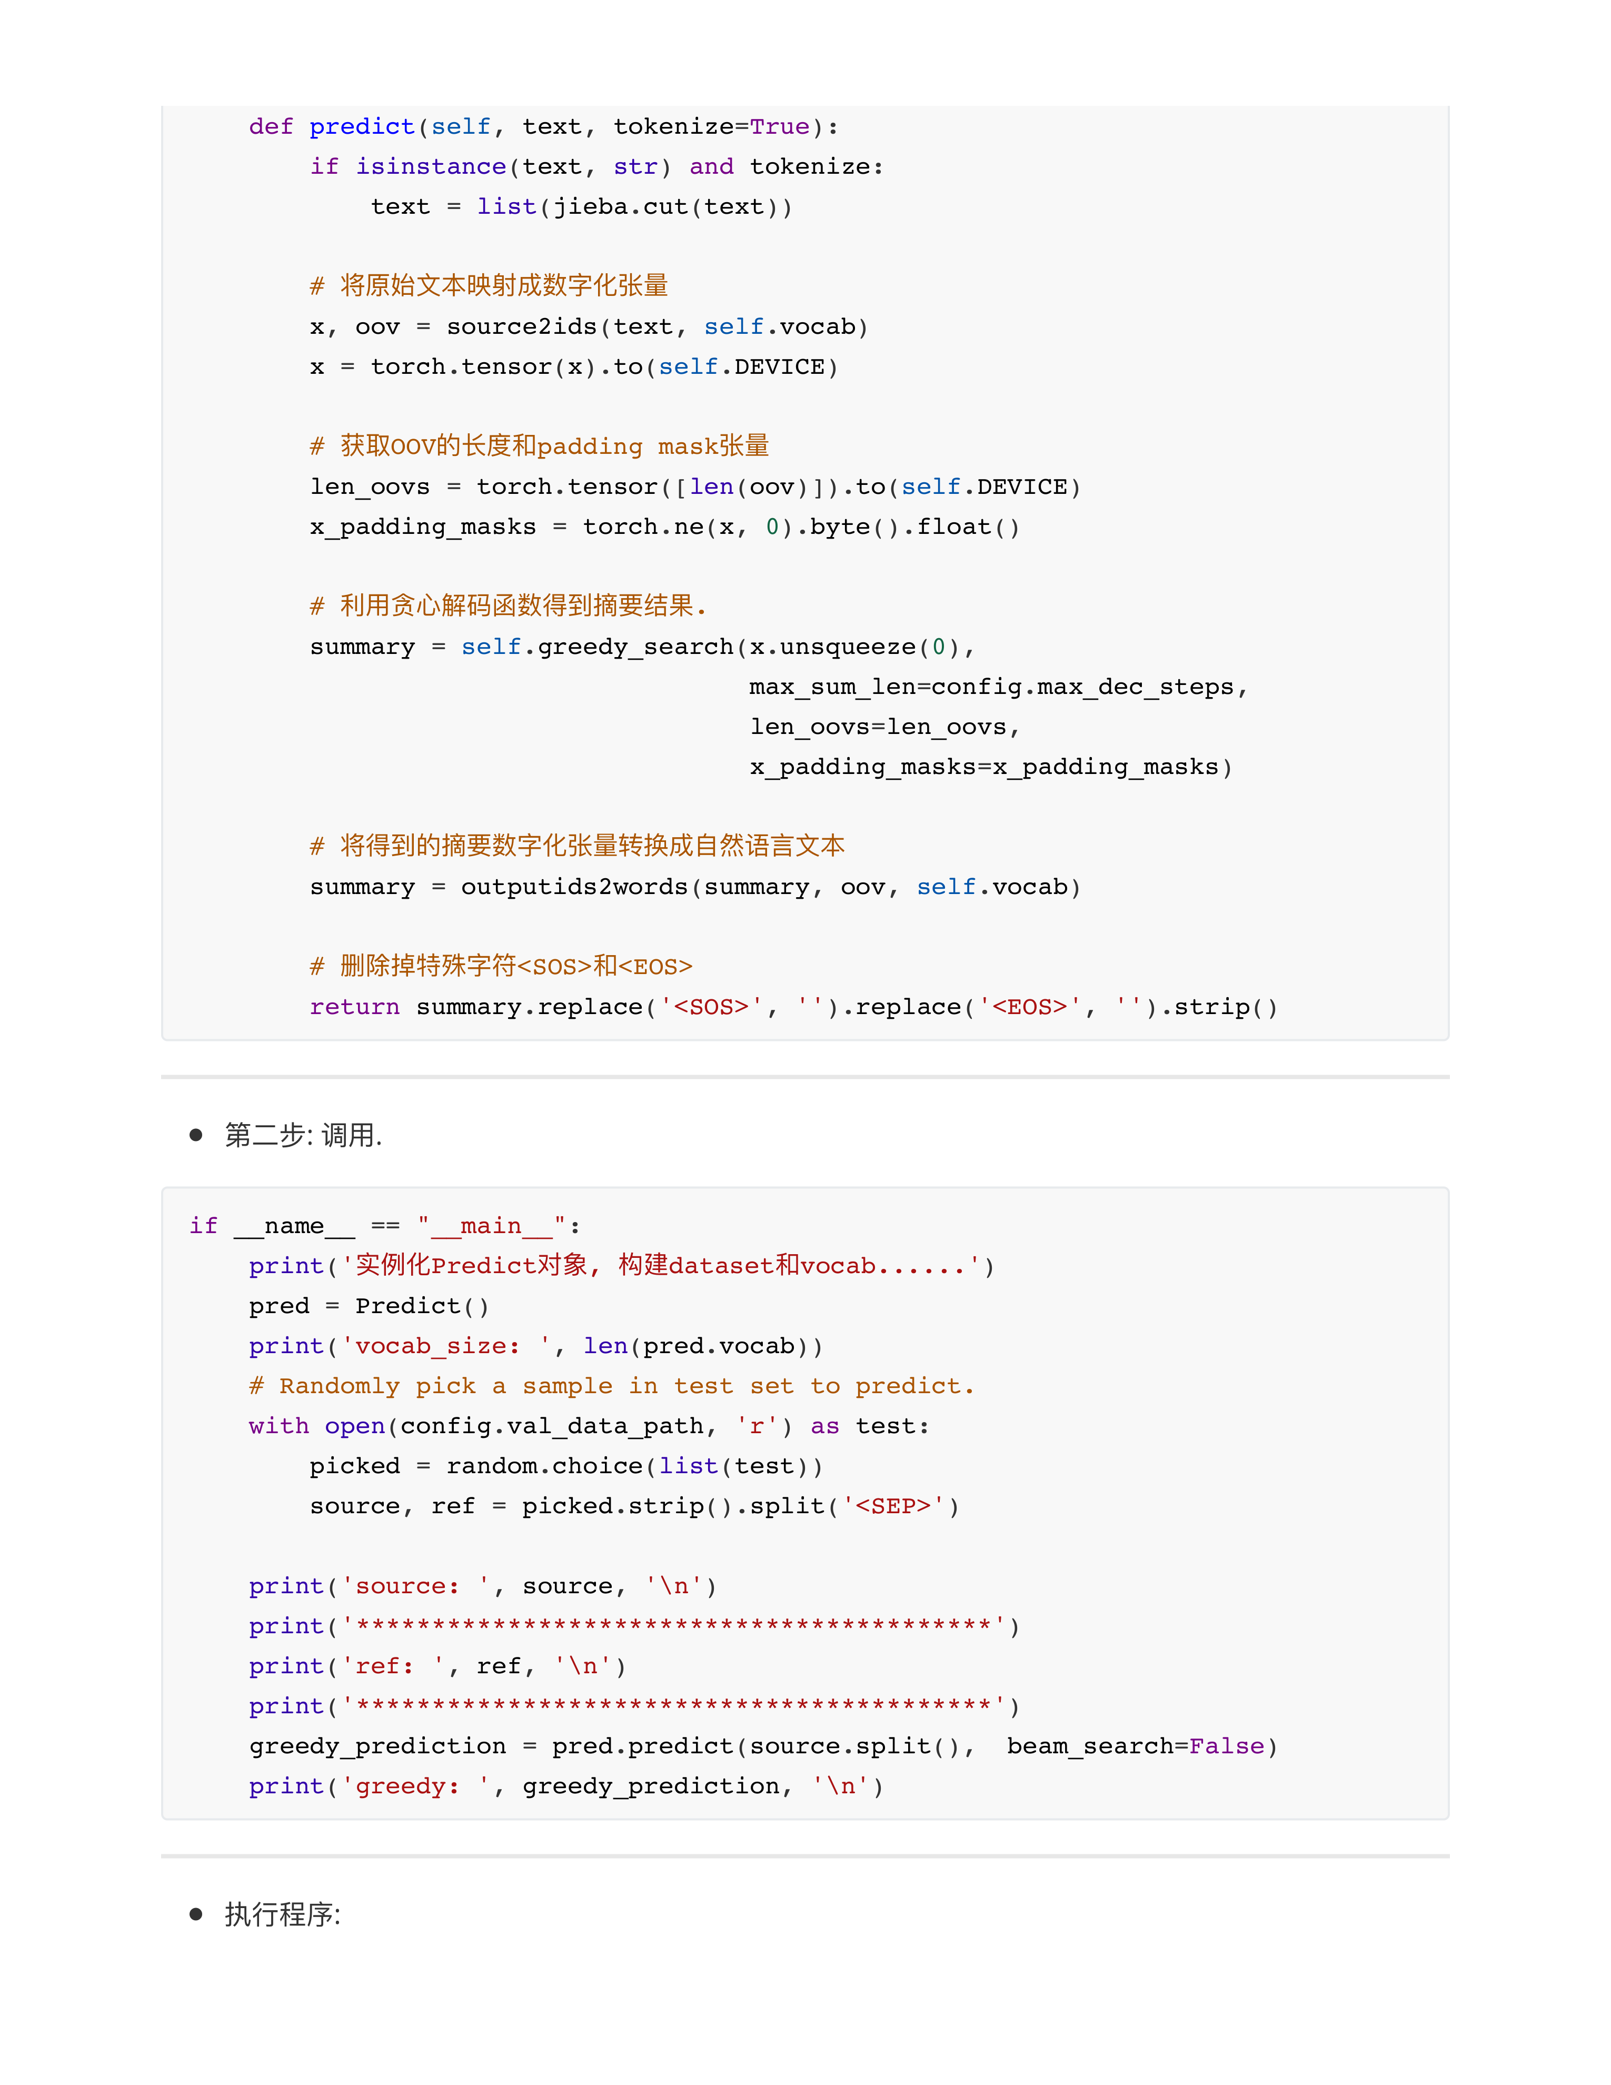This screenshot has width=1611, height=2085.
Task: Click the 'pred = Predict()' line
Action: [x=369, y=1306]
